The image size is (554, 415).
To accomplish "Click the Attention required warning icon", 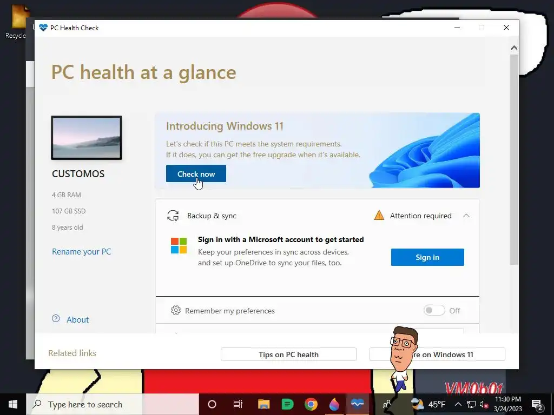I will click(379, 215).
